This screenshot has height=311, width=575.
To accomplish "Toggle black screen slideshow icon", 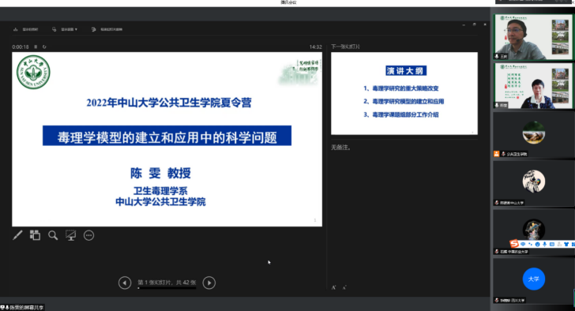I will [x=71, y=235].
